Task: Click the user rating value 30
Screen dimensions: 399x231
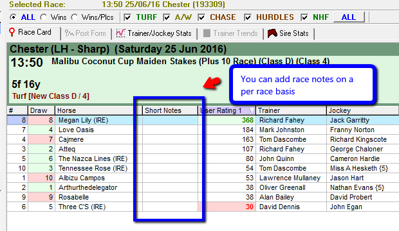Action: click(250, 207)
